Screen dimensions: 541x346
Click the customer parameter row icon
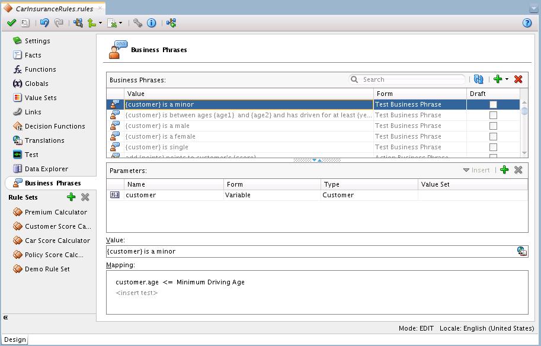tap(114, 195)
